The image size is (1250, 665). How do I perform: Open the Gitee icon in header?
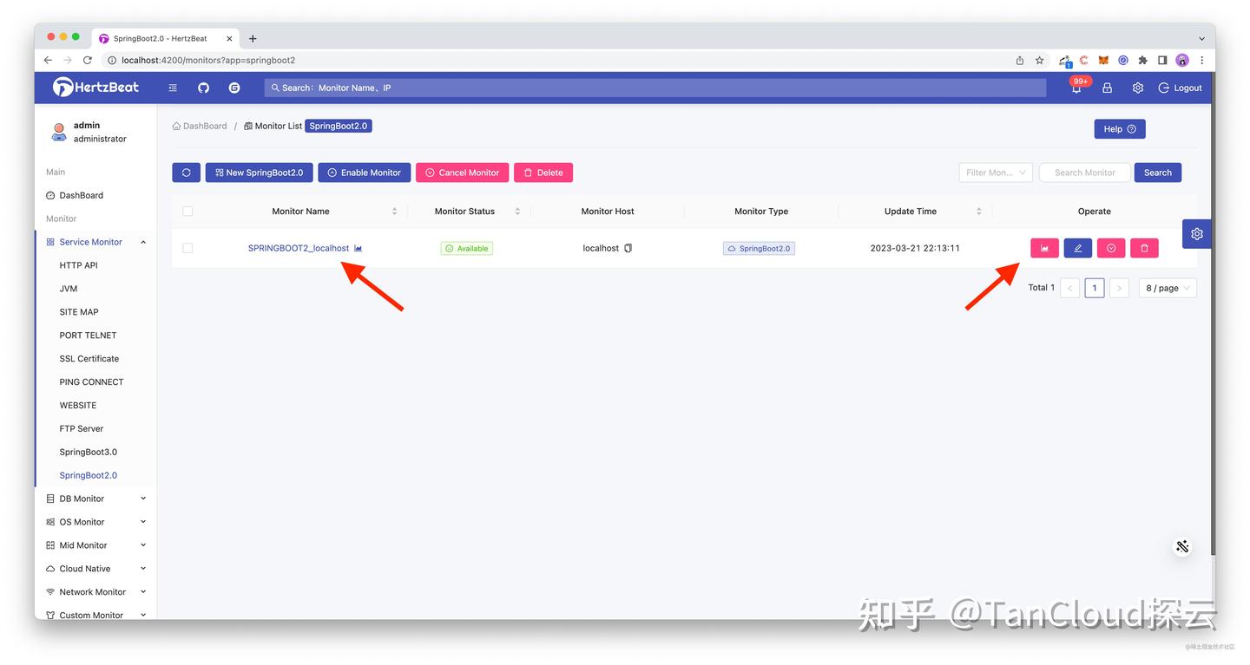(x=234, y=88)
